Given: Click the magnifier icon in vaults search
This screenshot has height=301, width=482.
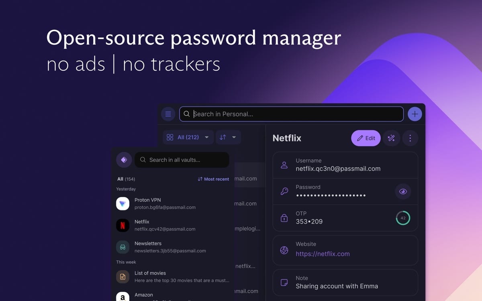Looking at the screenshot, I should [x=143, y=160].
